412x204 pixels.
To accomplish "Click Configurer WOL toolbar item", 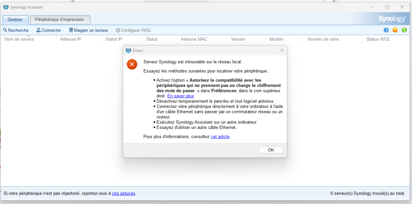I will pyautogui.click(x=133, y=30).
